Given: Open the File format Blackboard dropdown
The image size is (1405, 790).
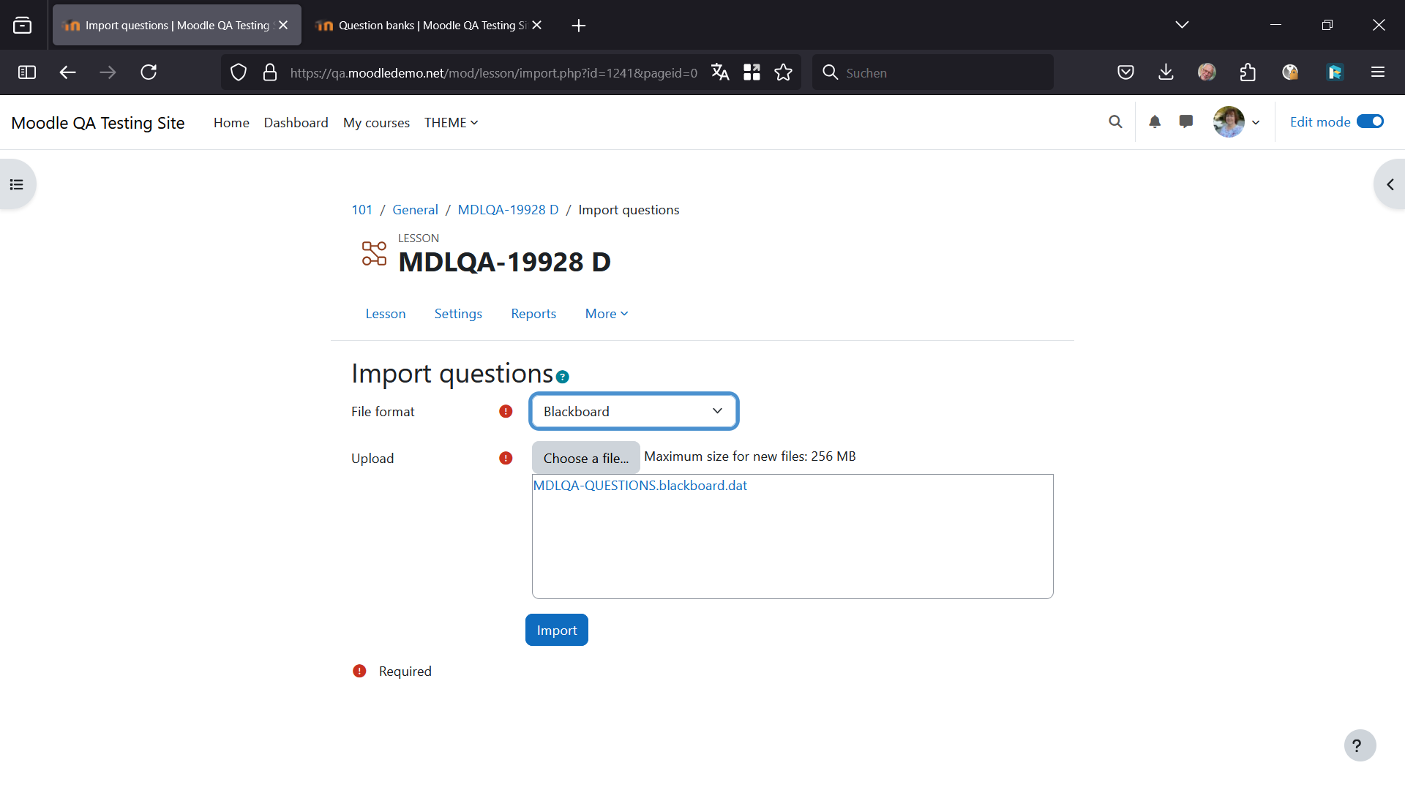Looking at the screenshot, I should [634, 412].
